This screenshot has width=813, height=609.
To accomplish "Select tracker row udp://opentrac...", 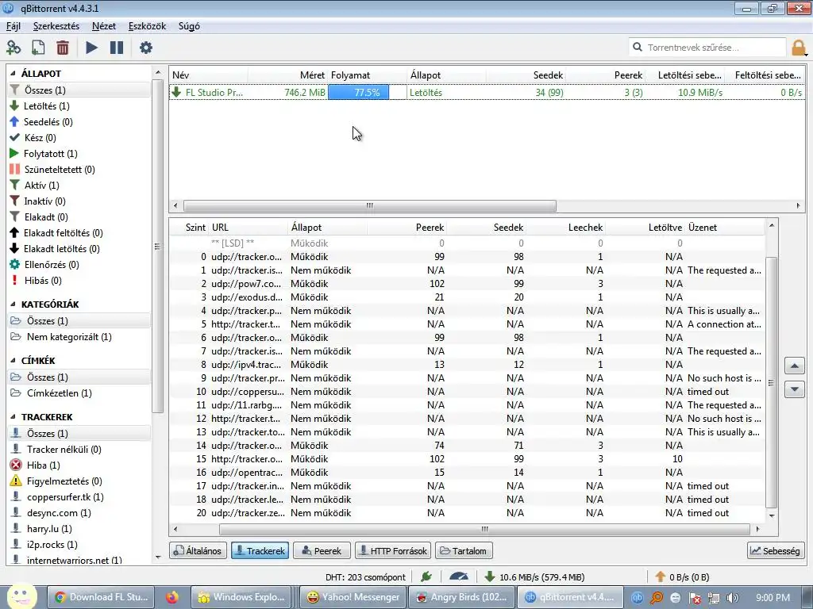I will point(467,473).
